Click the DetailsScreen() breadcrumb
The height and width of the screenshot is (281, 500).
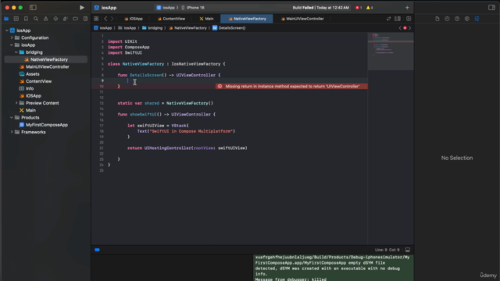click(229, 28)
